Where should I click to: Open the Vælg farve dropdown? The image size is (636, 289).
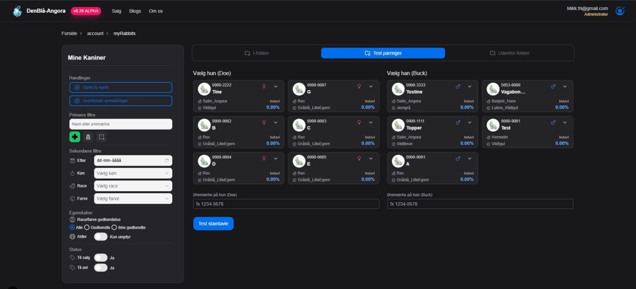coord(133,198)
